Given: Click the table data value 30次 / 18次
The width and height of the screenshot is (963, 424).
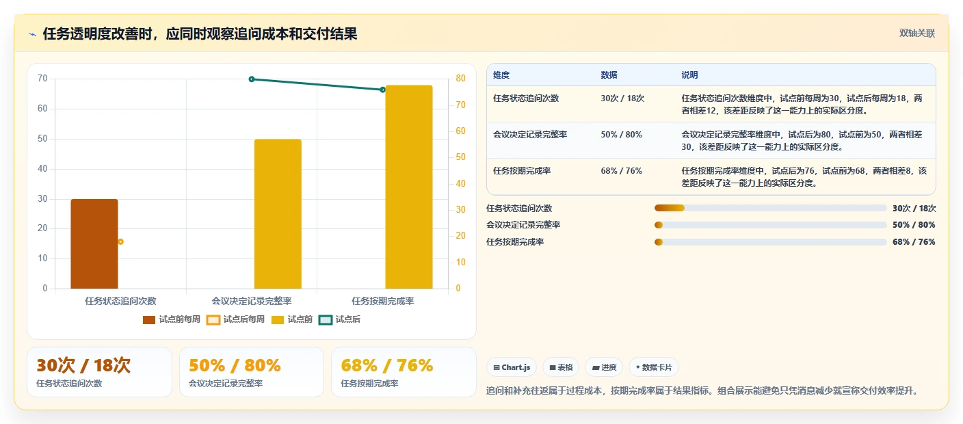Looking at the screenshot, I should tap(623, 98).
